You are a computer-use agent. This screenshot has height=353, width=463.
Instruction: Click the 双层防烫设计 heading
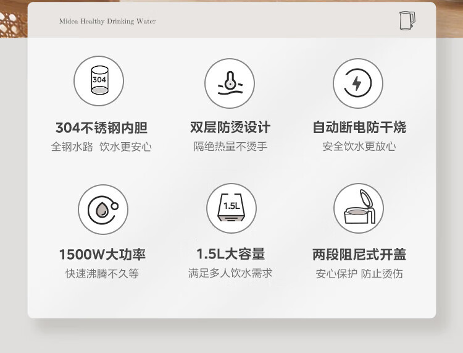coord(230,127)
